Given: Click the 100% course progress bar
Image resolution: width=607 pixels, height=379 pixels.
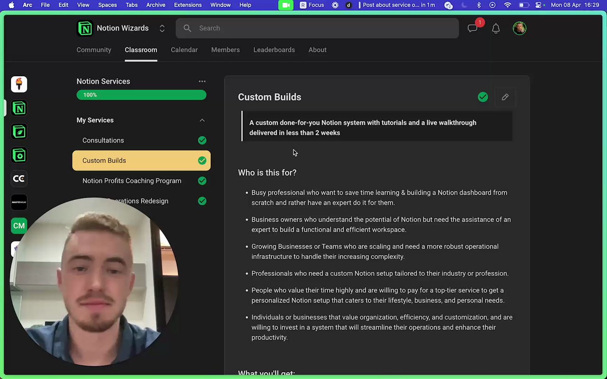Looking at the screenshot, I should pyautogui.click(x=141, y=95).
